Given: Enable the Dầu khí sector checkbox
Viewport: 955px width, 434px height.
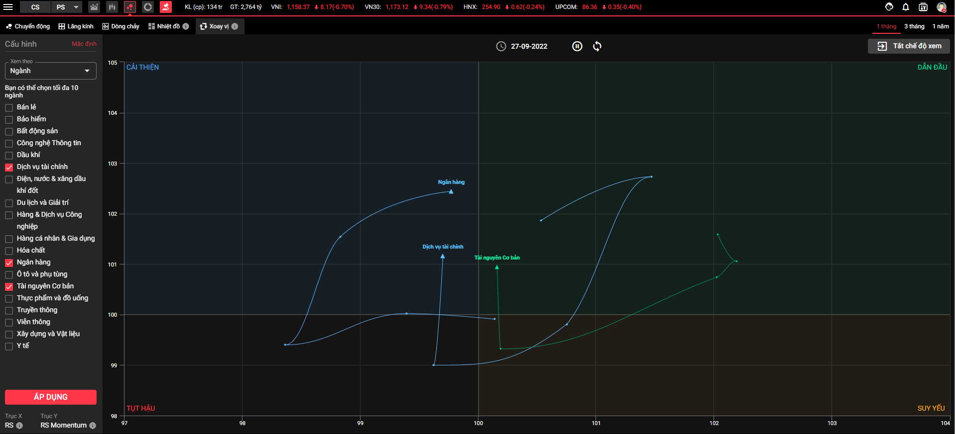Looking at the screenshot, I should [9, 156].
